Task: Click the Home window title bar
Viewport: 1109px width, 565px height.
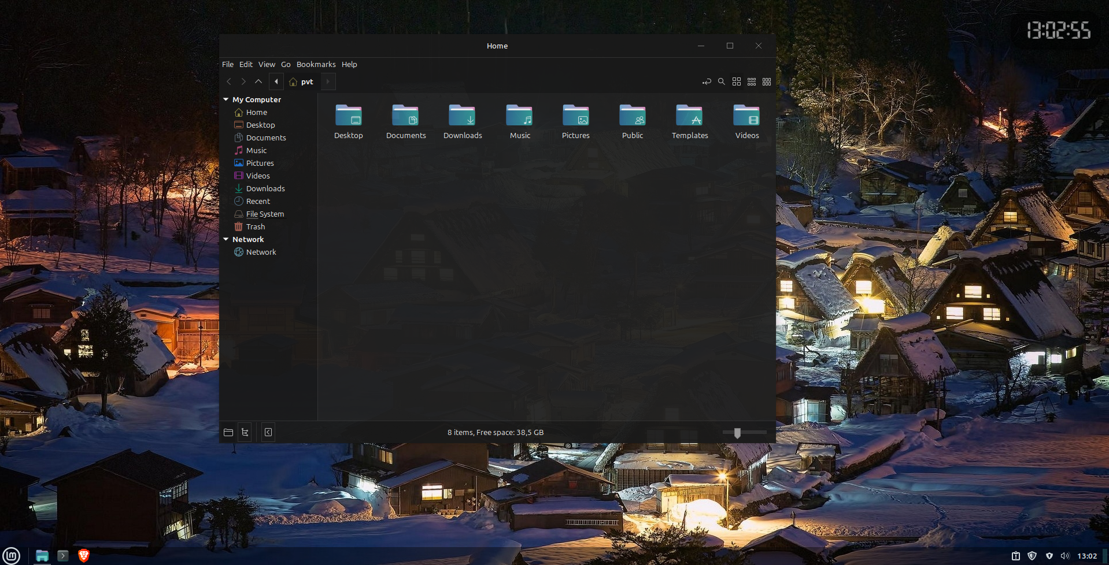Action: (x=497, y=46)
